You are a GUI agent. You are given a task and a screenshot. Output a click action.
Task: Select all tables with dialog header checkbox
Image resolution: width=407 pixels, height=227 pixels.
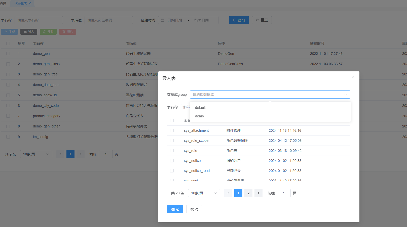[x=172, y=120]
